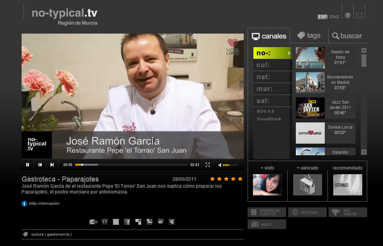Click the video list scrollbar thumb

(364, 60)
